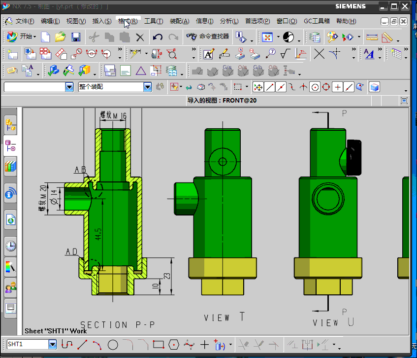The width and height of the screenshot is (417, 358).
Task: Open the color palette sidebar tab
Action: pyautogui.click(x=10, y=267)
